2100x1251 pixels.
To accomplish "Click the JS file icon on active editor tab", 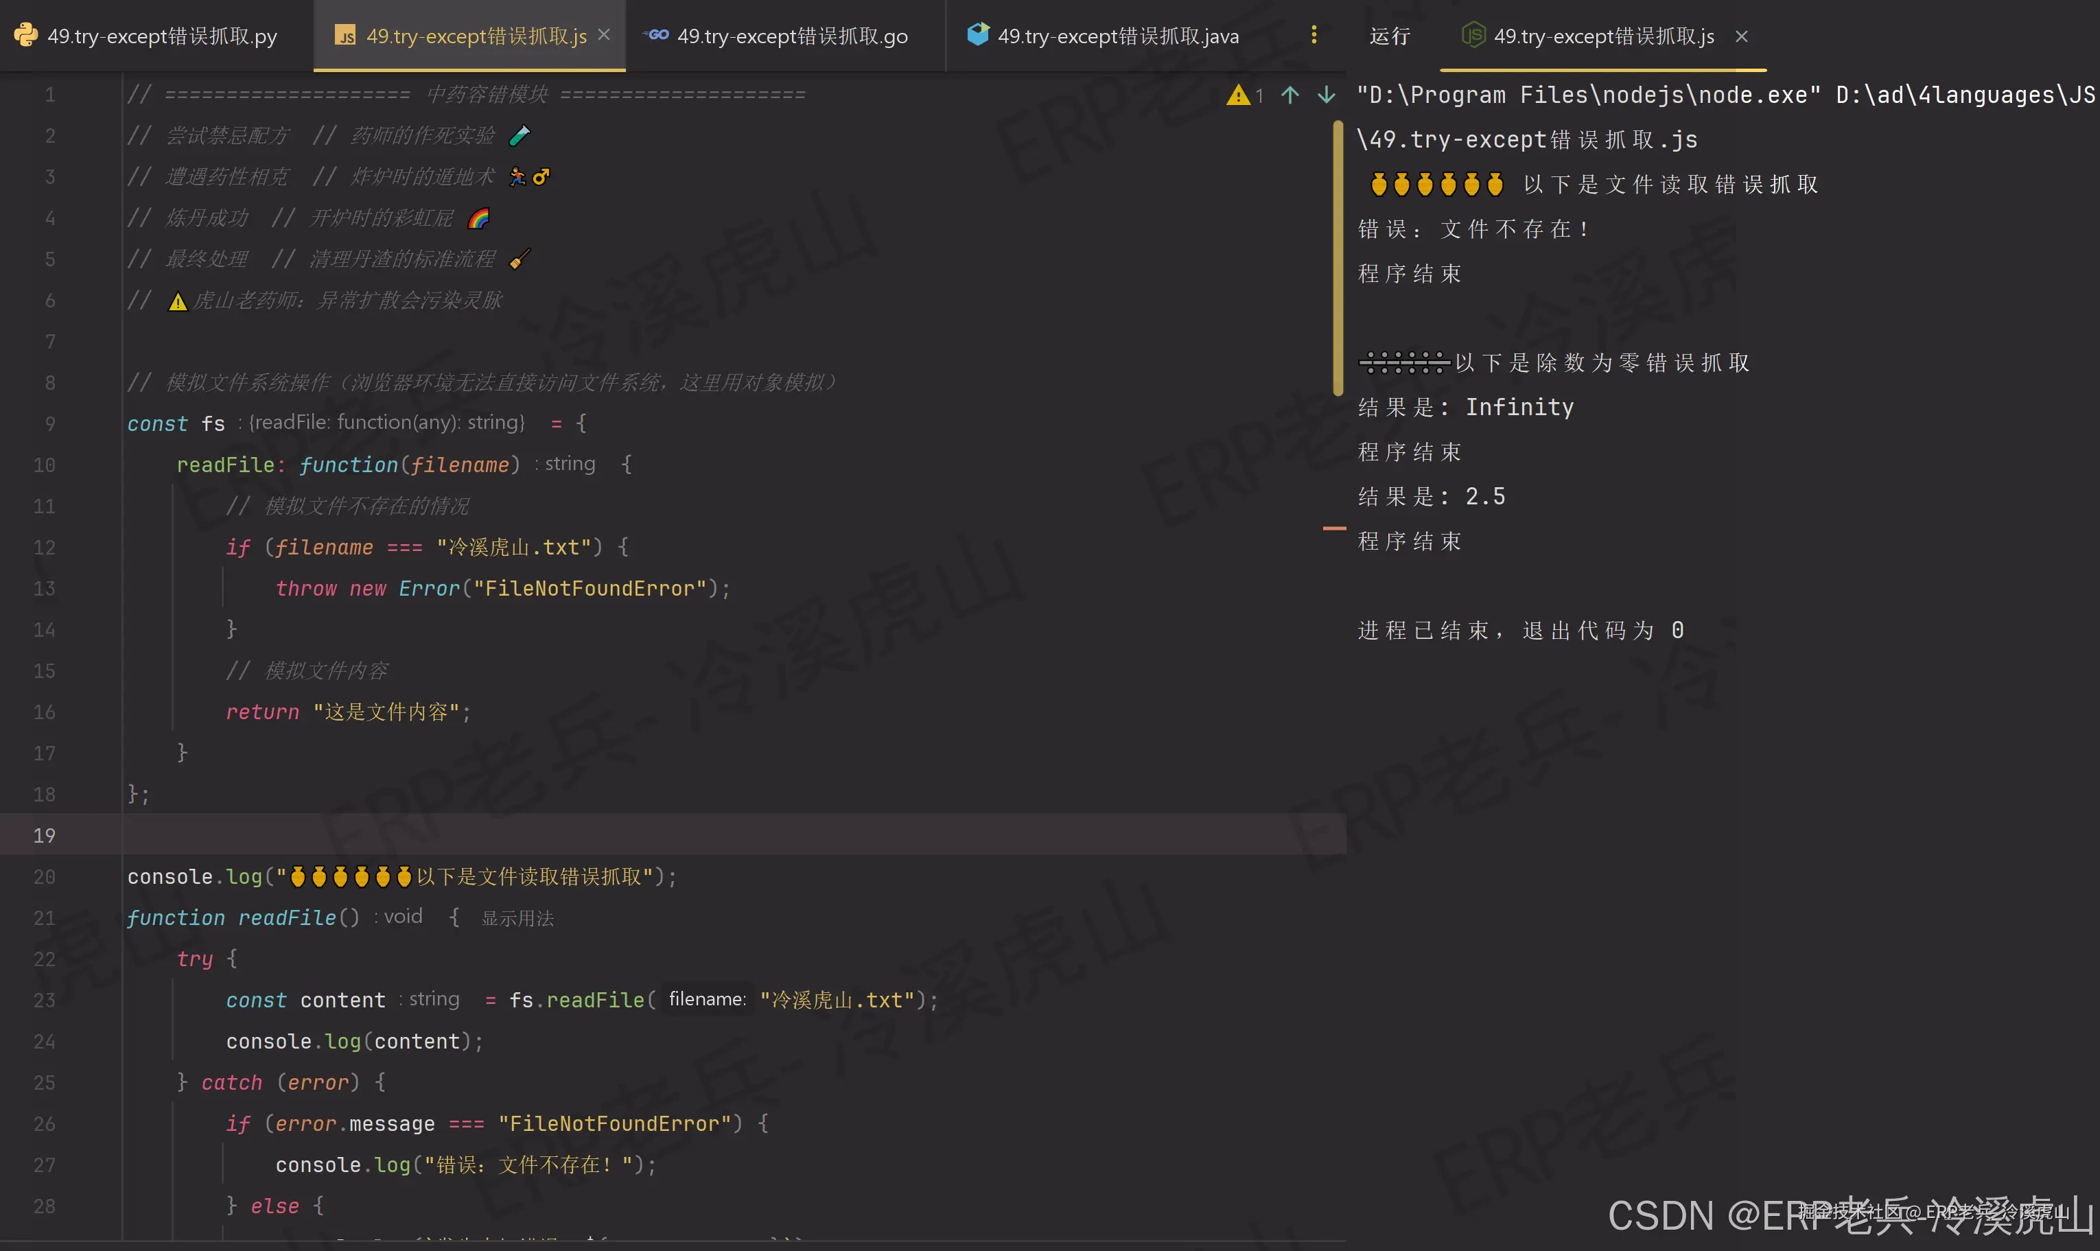I will [x=345, y=36].
